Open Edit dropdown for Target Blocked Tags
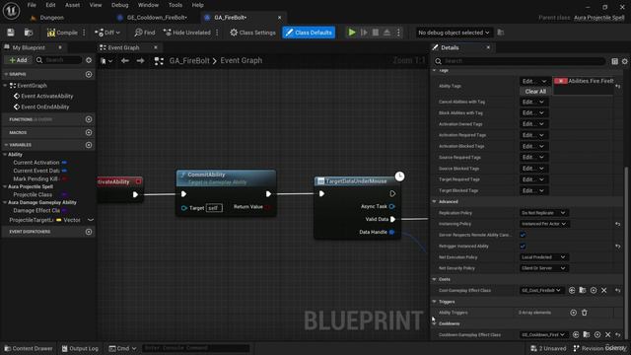631x355 pixels. 533,190
